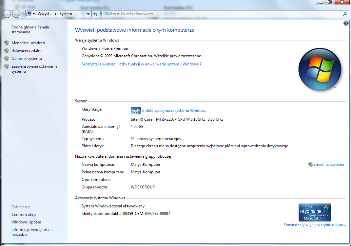Click 'Windows 7 Home Premium' edition text
Viewport: 351px width, 246px height.
106,48
